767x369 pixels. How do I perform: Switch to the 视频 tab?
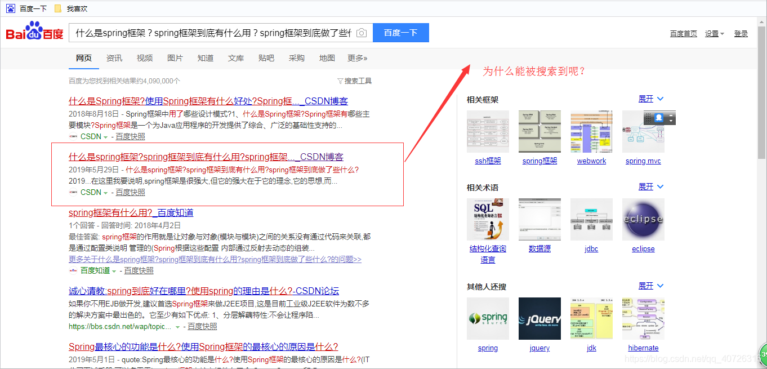(145, 58)
